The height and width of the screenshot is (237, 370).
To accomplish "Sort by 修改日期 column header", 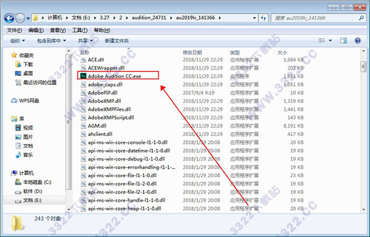I will pos(192,52).
